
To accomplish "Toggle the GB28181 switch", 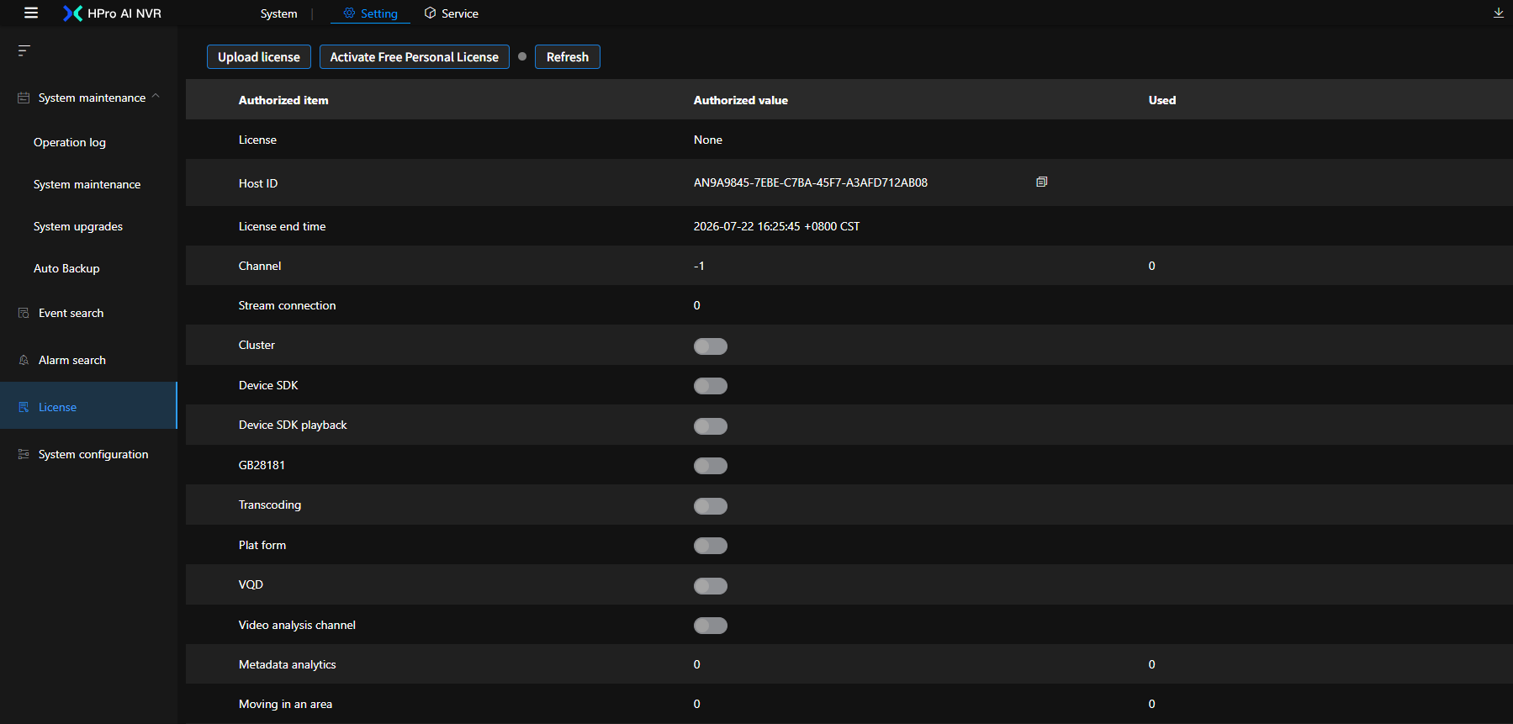I will [x=711, y=466].
